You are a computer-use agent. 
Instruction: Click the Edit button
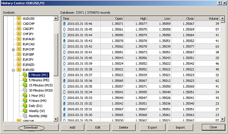click(x=98, y=127)
